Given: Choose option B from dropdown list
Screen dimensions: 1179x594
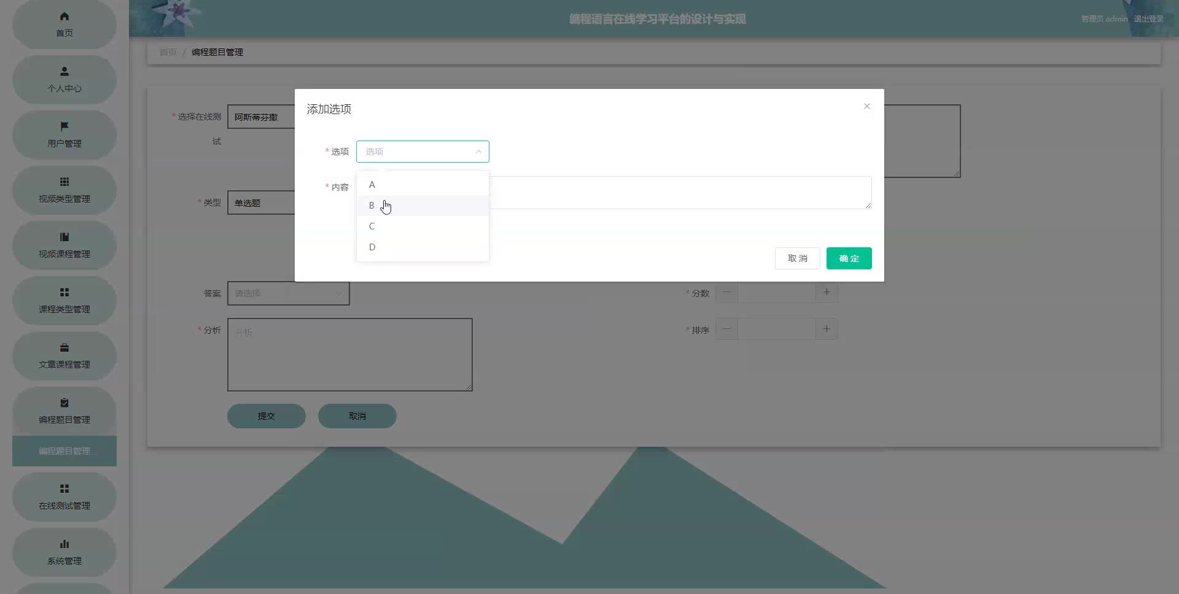Looking at the screenshot, I should point(422,206).
